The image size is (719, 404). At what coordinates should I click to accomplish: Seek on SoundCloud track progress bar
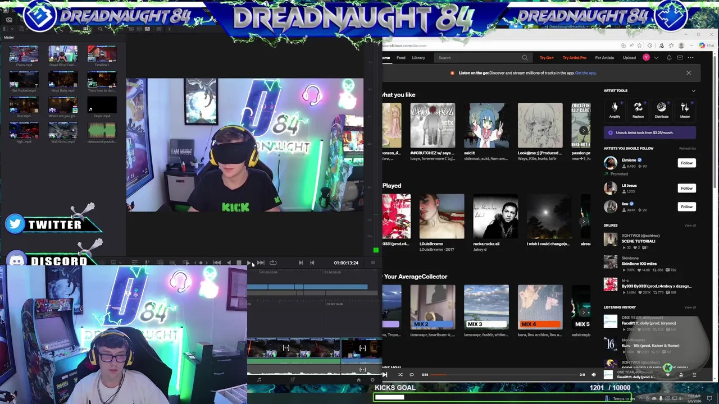(x=503, y=374)
